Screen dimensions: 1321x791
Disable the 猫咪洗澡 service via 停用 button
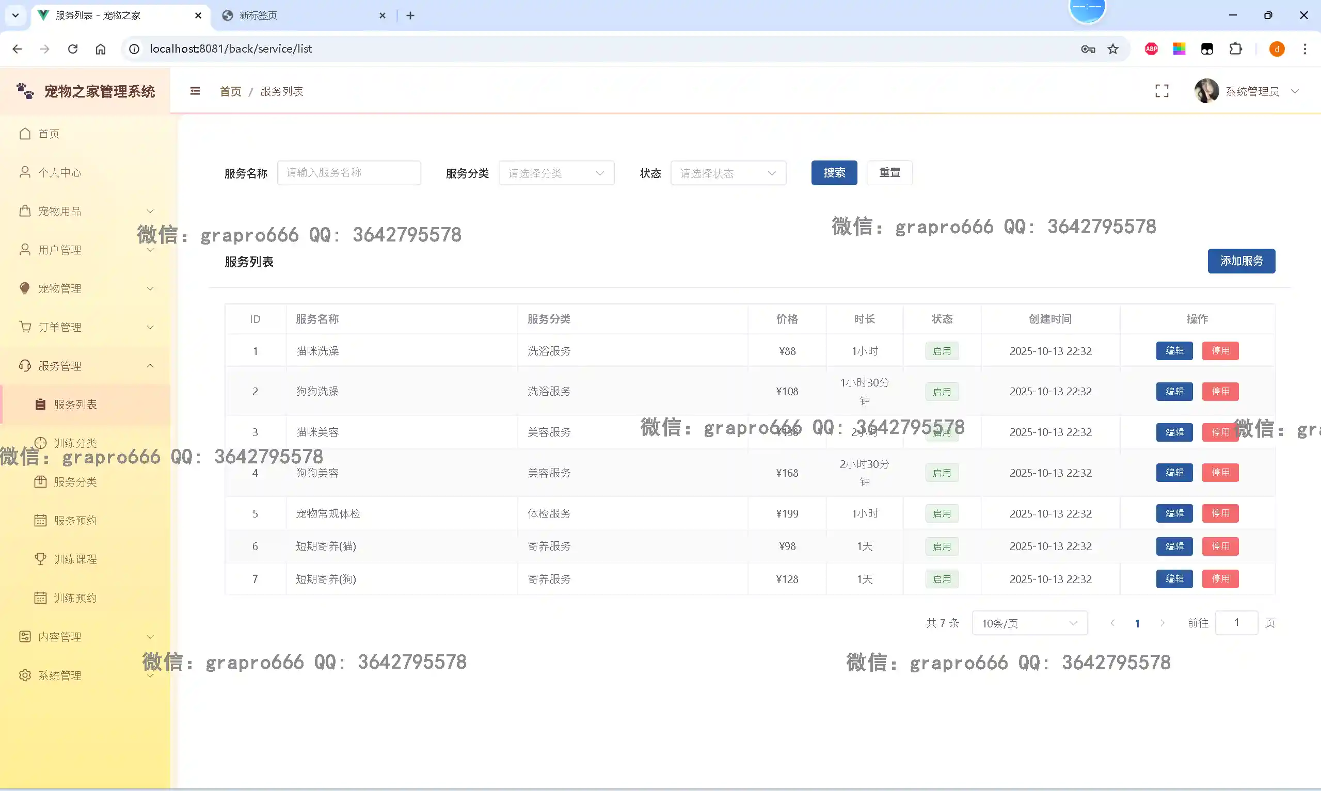[1220, 351]
